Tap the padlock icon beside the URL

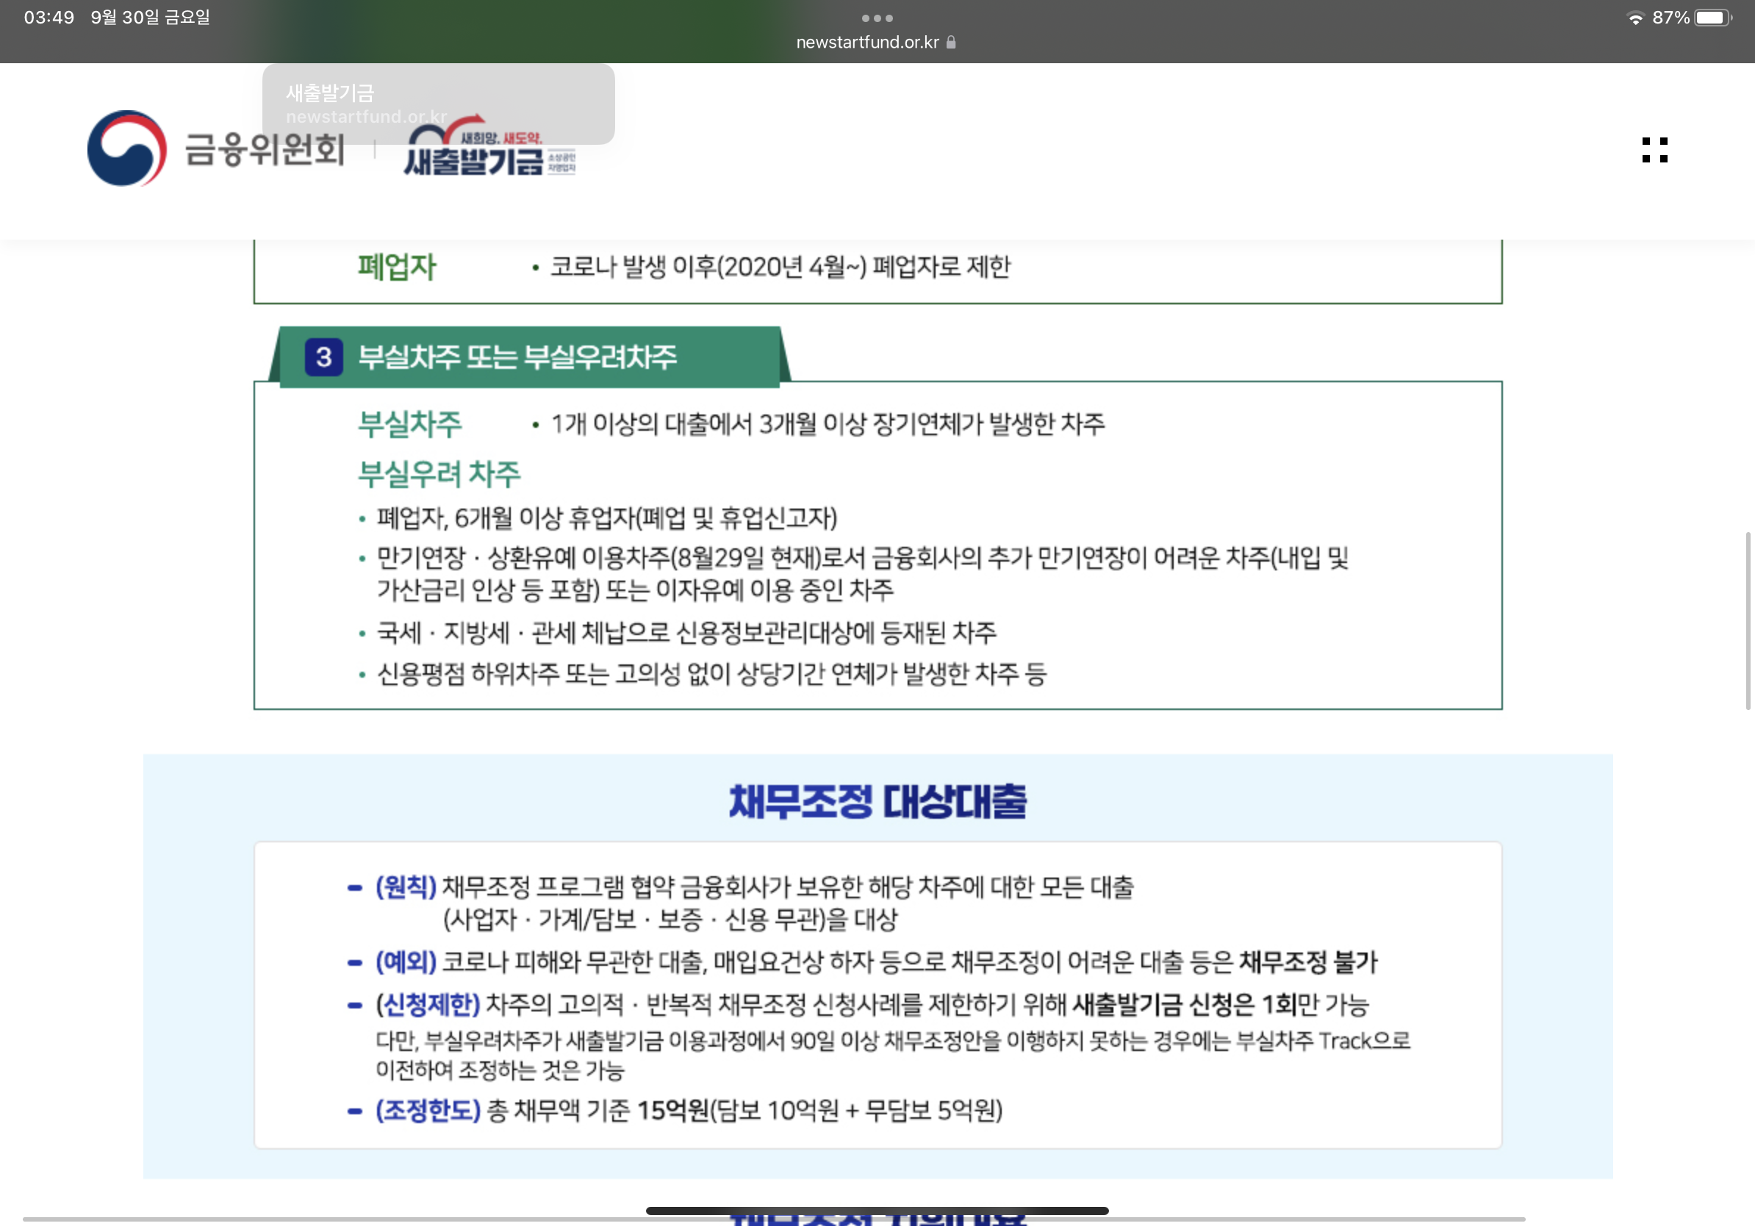click(x=951, y=43)
